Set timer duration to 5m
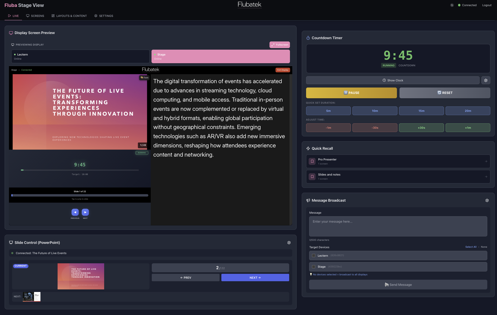The image size is (497, 315). [x=328, y=111]
